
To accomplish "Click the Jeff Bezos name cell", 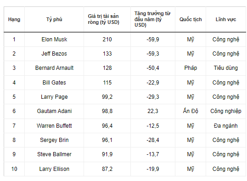I will point(54,54).
